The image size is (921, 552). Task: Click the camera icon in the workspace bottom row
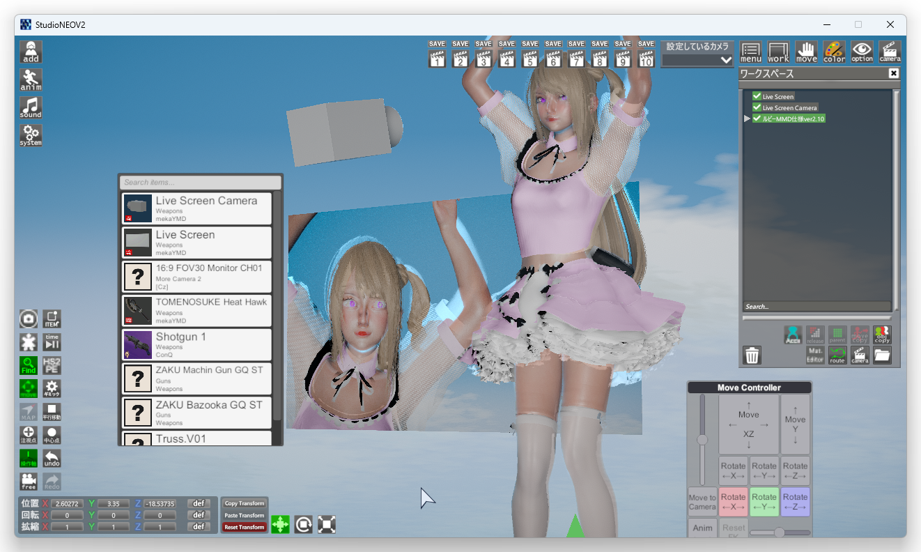860,355
